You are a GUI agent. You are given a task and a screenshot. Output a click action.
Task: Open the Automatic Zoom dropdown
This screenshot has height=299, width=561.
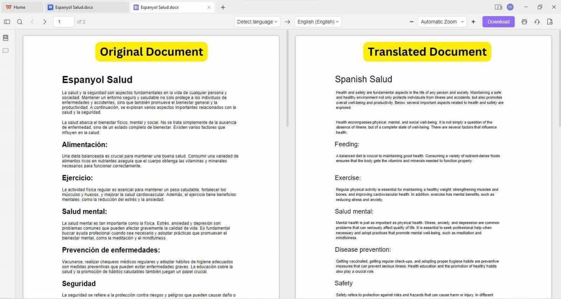442,21
